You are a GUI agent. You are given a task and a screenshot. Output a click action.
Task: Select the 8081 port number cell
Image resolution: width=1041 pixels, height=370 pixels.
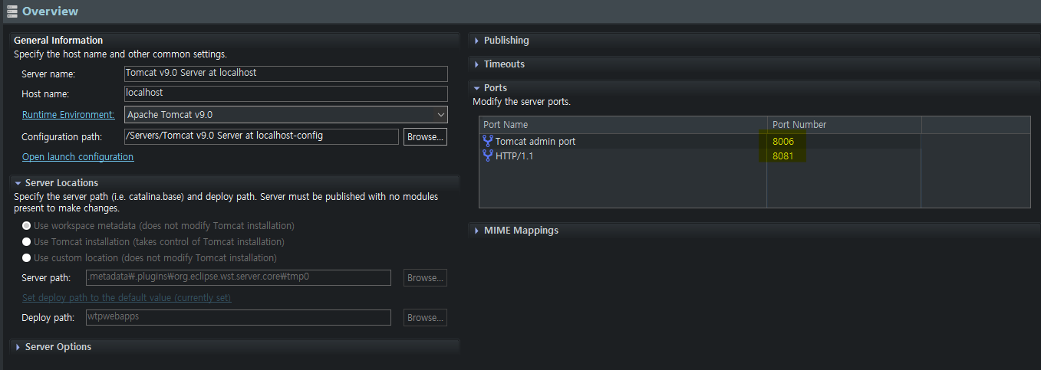pos(844,156)
